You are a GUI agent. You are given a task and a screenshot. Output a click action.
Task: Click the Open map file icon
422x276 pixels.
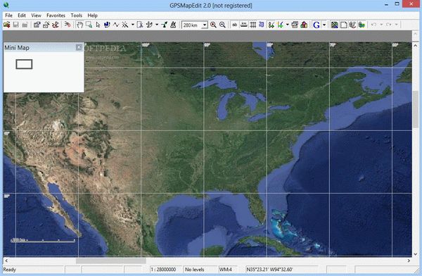(x=7, y=25)
